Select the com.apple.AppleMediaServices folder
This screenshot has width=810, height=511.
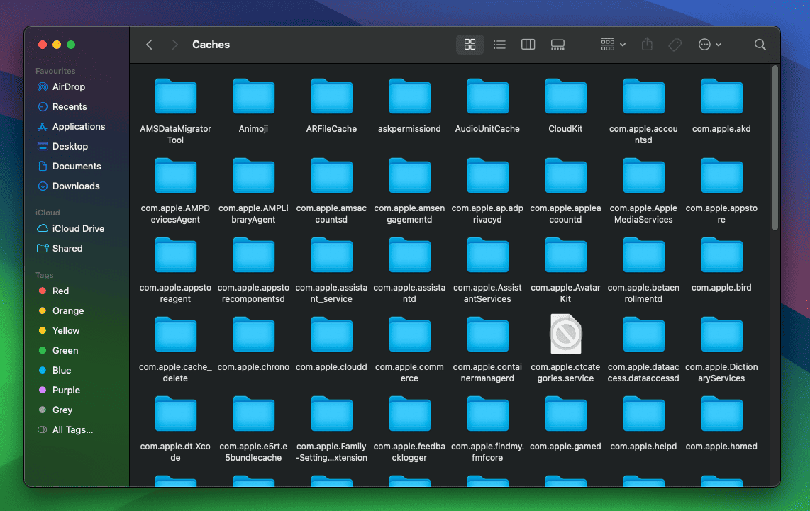coord(643,176)
